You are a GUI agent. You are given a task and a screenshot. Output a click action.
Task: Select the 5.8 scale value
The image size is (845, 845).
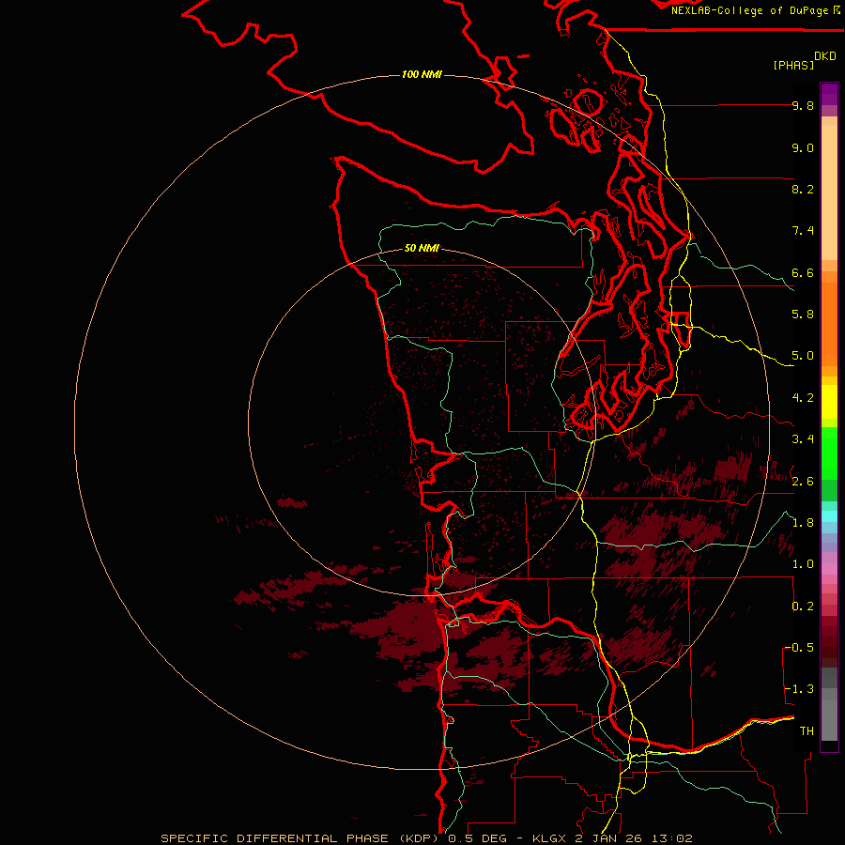803,315
